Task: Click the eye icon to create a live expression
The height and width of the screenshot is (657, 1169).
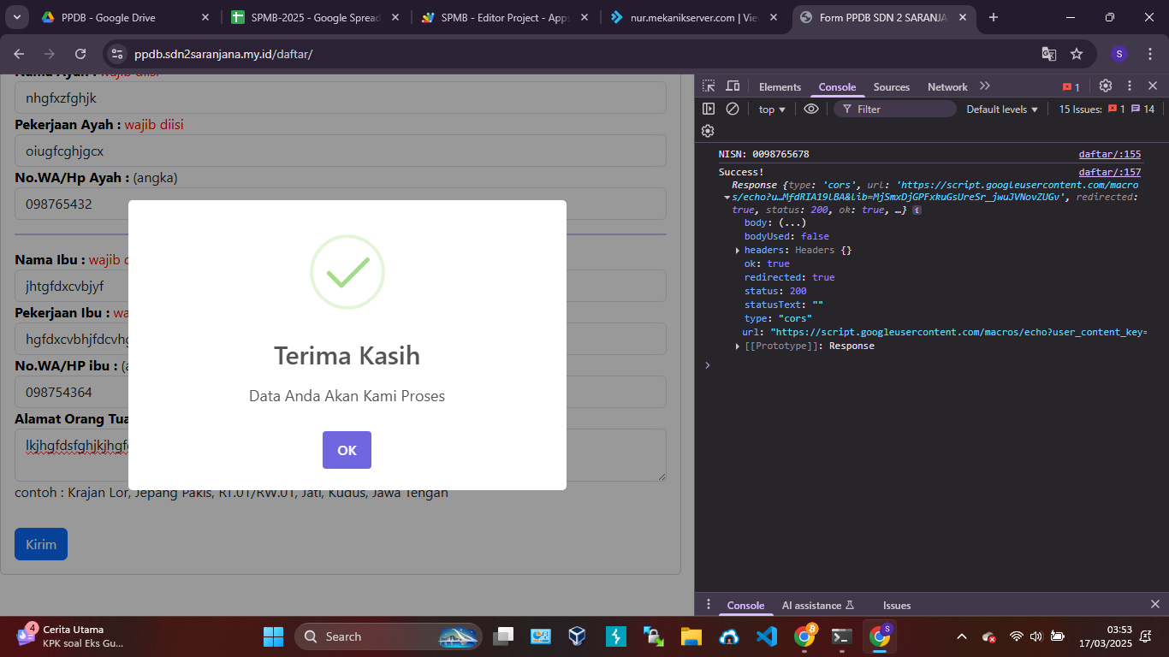Action: tap(811, 109)
